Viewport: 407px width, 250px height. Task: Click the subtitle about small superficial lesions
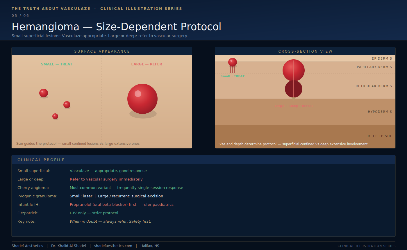pyautogui.click(x=100, y=36)
